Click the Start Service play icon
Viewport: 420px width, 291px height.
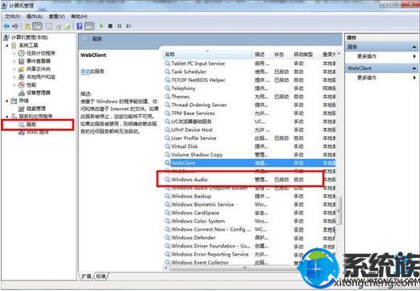pos(102,26)
